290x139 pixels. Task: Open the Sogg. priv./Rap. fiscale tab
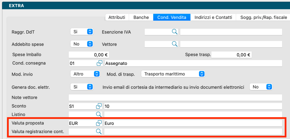click(264, 18)
